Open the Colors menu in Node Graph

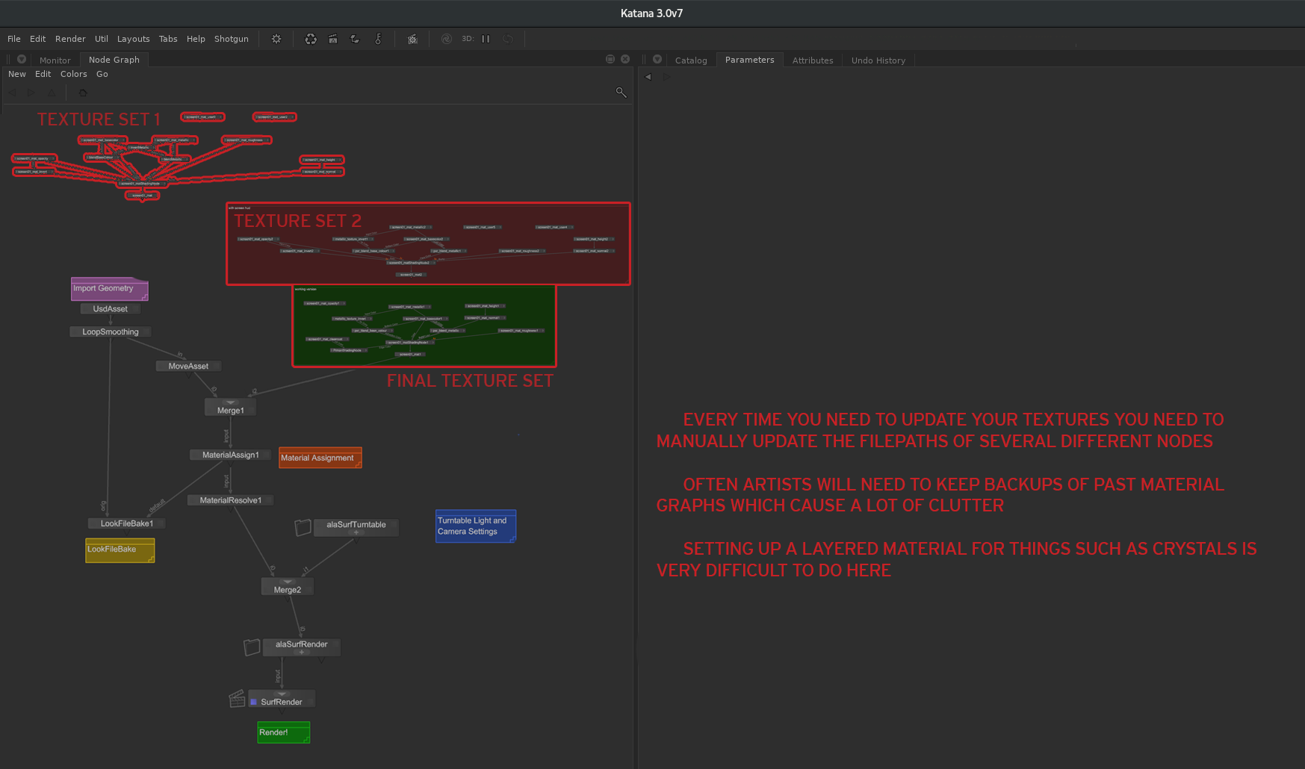(x=73, y=74)
